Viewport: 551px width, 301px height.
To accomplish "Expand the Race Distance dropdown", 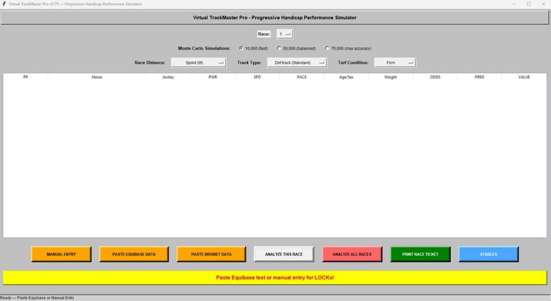I will click(x=198, y=63).
